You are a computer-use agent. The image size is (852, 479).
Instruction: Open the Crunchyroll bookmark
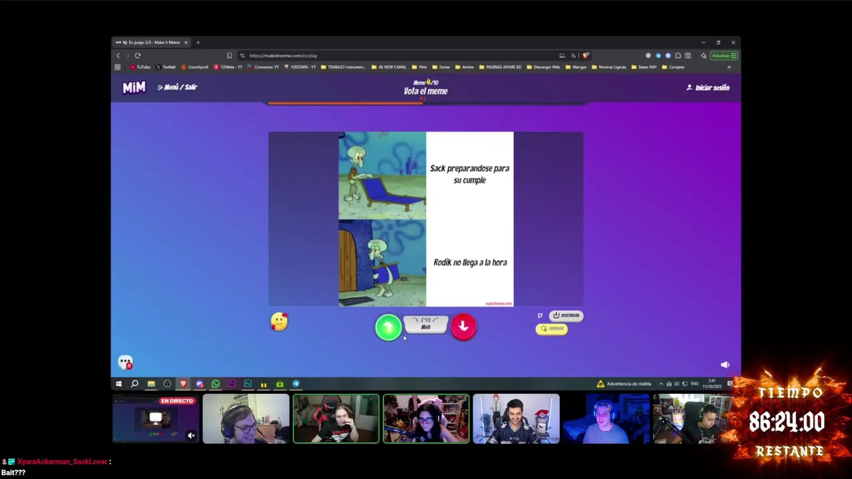click(x=195, y=67)
